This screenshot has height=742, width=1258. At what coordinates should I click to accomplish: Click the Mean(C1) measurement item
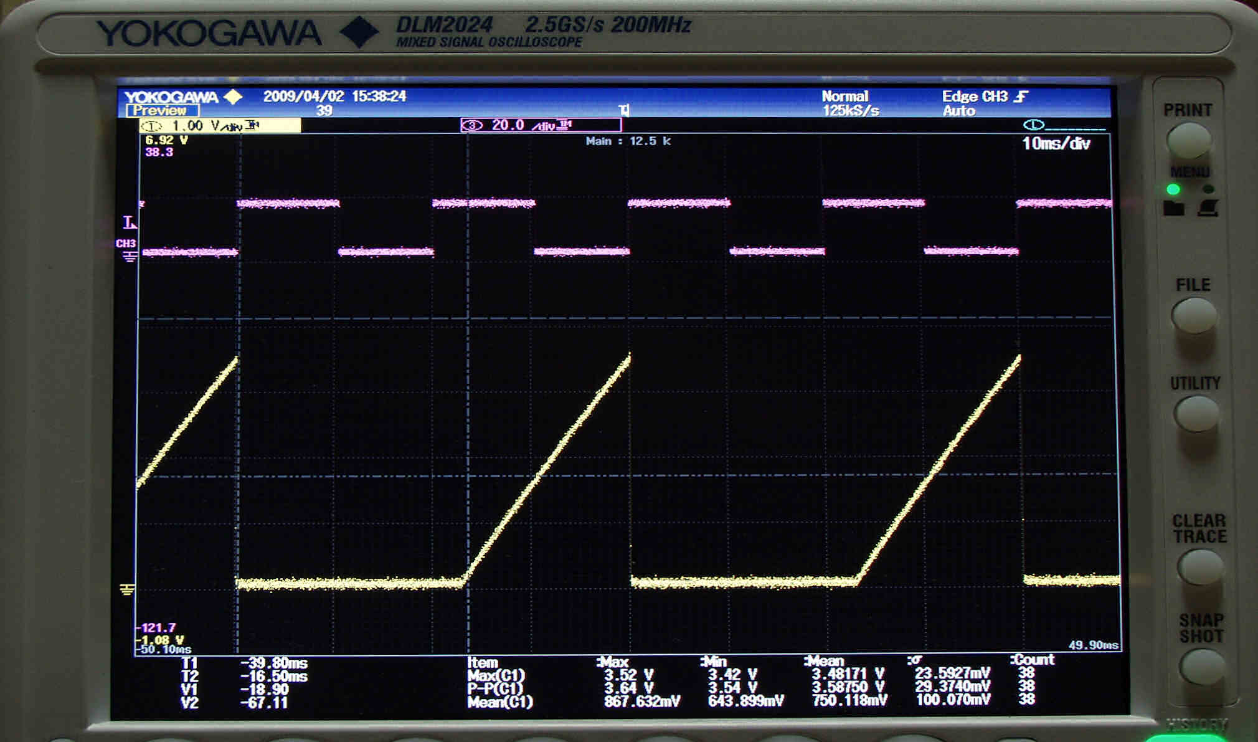click(499, 702)
